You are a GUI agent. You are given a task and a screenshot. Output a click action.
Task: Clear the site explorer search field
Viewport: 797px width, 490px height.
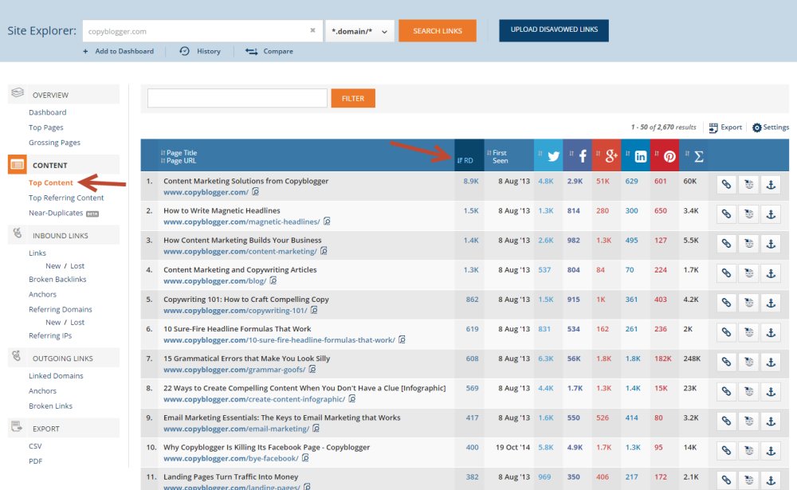tap(312, 30)
